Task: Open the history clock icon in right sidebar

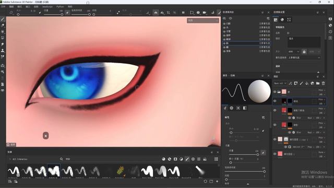Action: 330,31
